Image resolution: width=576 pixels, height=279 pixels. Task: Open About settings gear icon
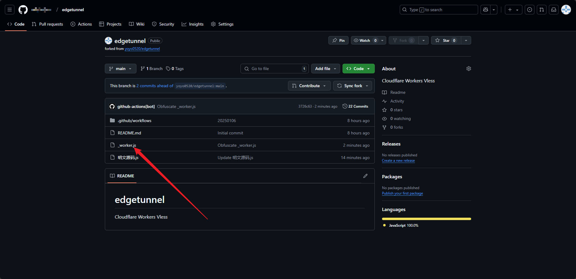point(469,69)
